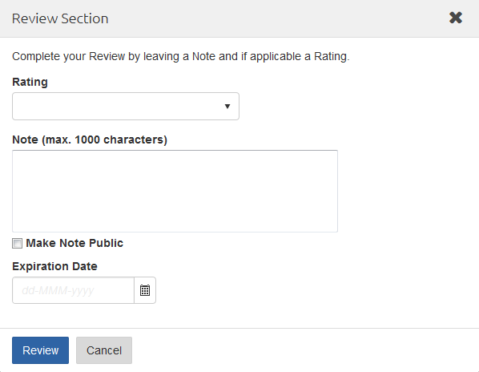Submit with the blue Review button
The width and height of the screenshot is (479, 372).
point(40,350)
